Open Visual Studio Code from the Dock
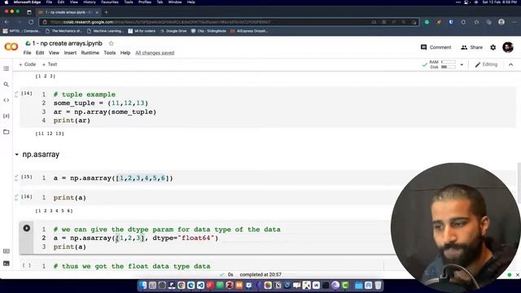521x293 pixels. point(200,285)
